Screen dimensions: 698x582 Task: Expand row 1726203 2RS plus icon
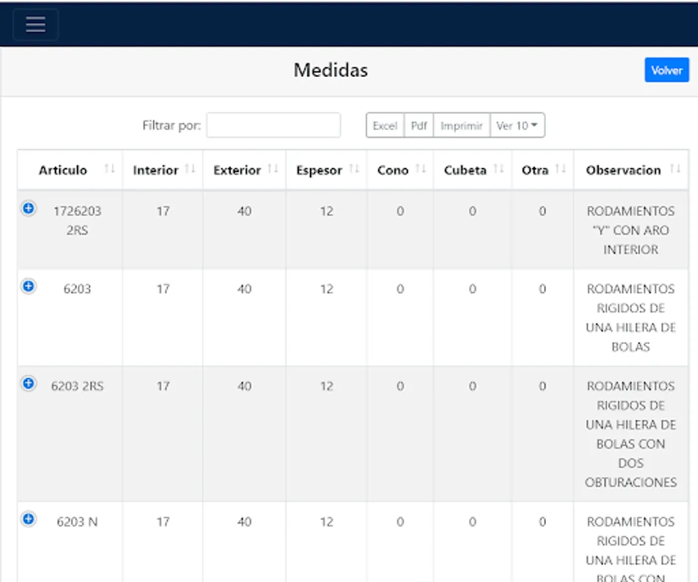[28, 208]
